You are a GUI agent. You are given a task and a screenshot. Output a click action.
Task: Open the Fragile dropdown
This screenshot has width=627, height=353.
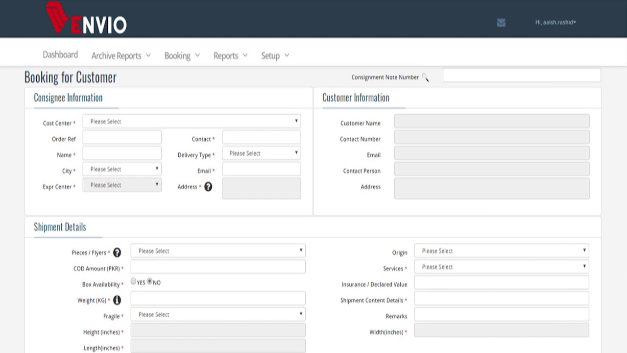click(x=218, y=314)
